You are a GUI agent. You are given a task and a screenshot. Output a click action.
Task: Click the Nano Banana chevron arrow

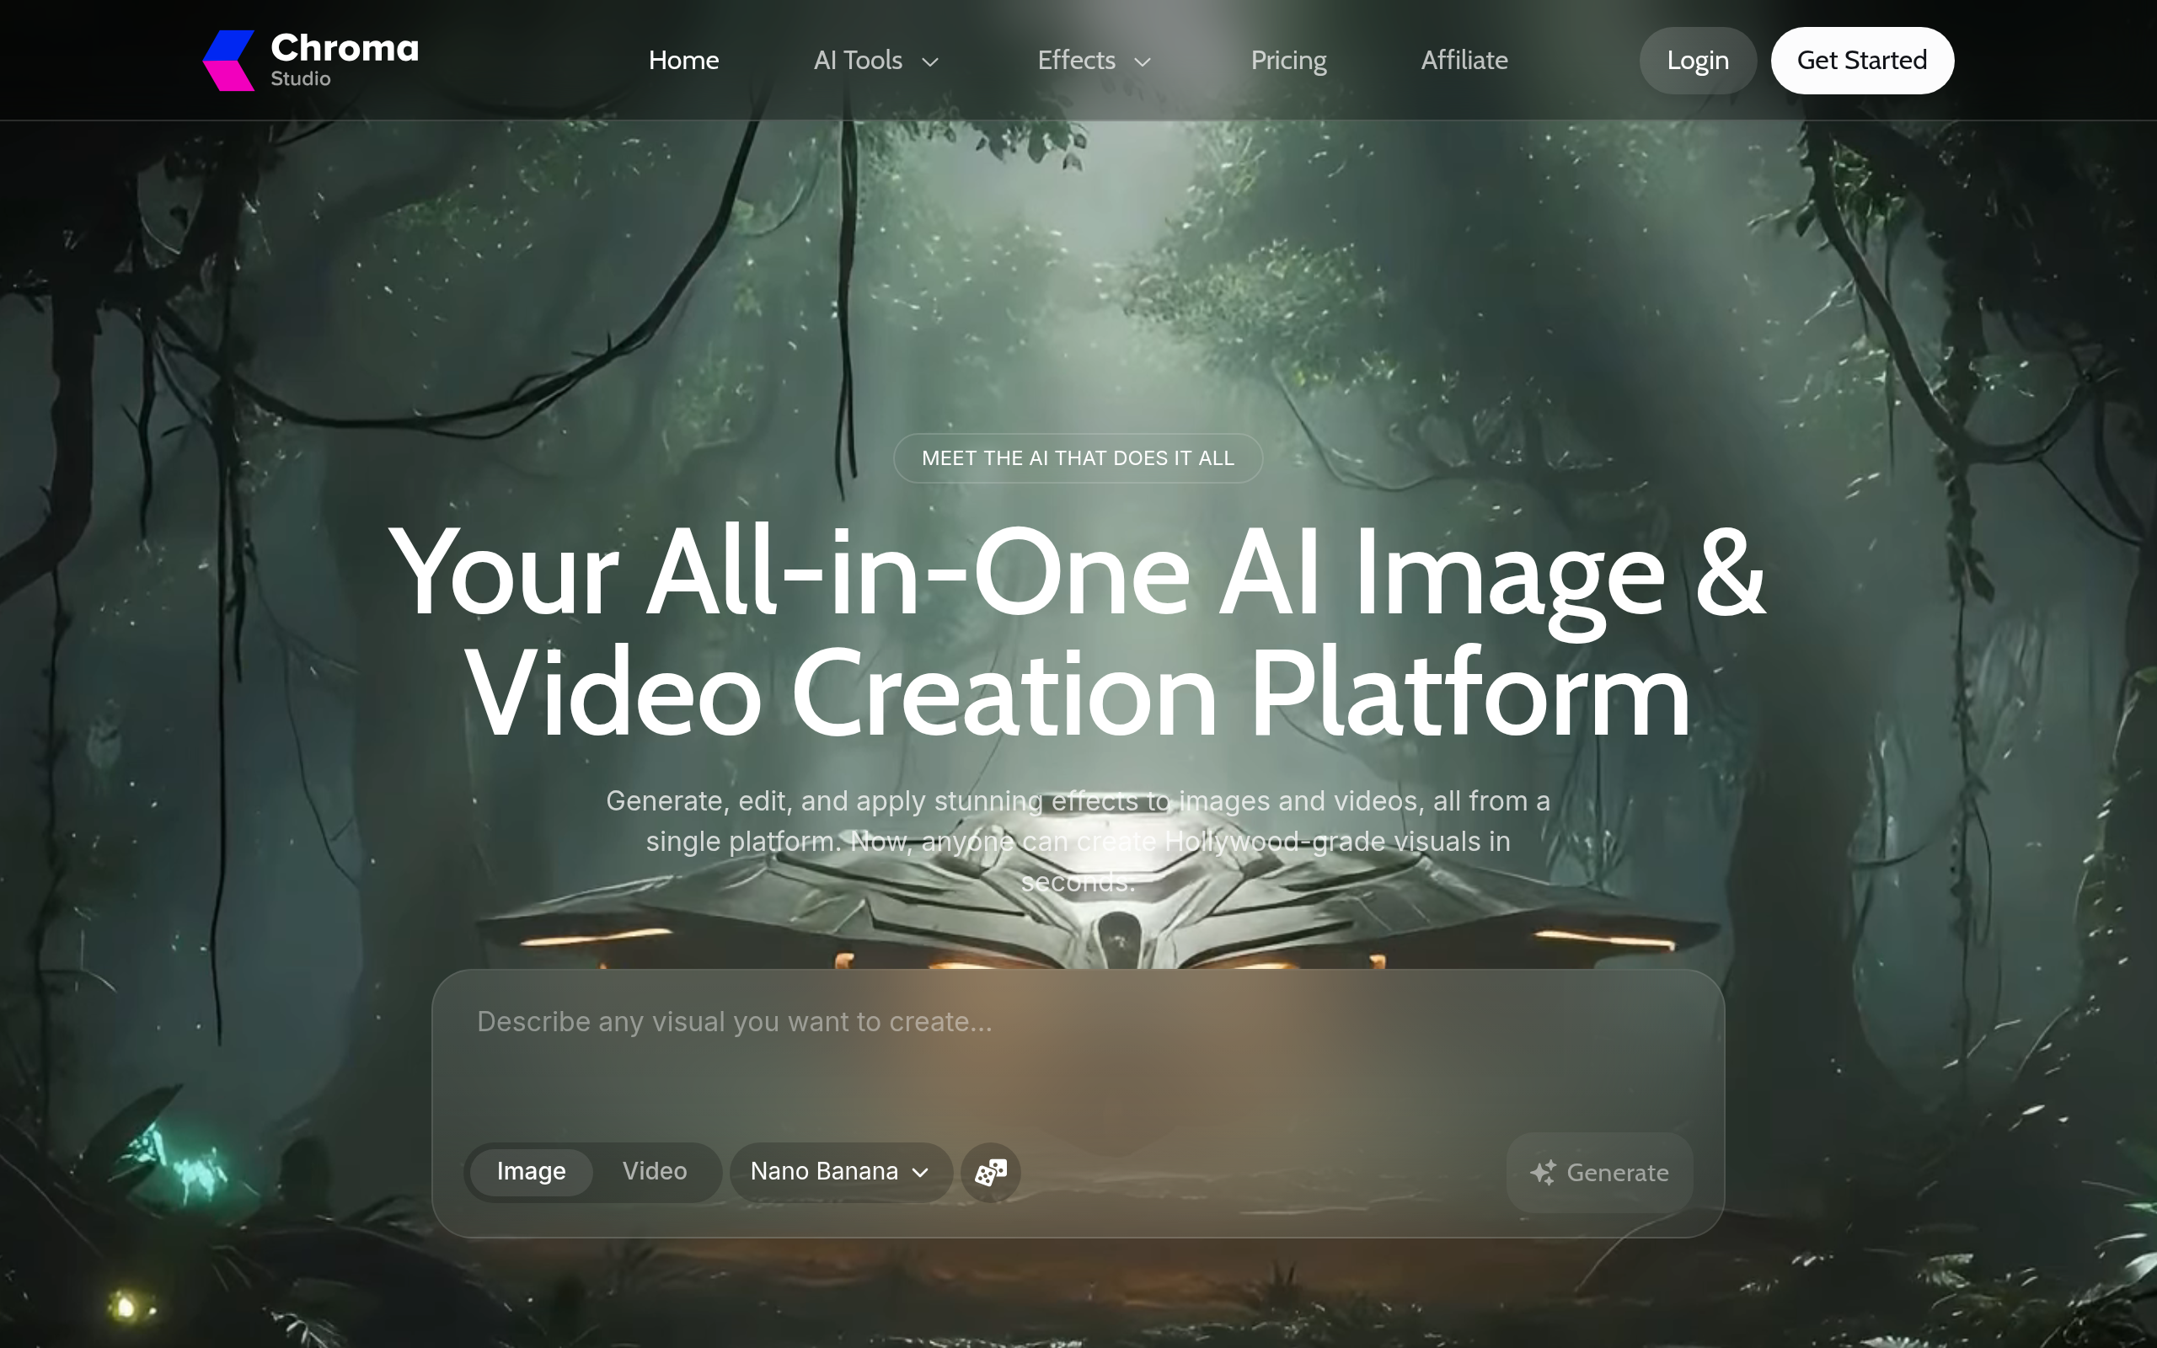(921, 1173)
